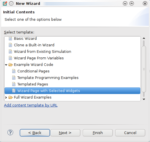Image resolution: width=150 pixels, height=142 pixels.
Task: Click the Example Wizard Code folder icon
Action: point(11,64)
